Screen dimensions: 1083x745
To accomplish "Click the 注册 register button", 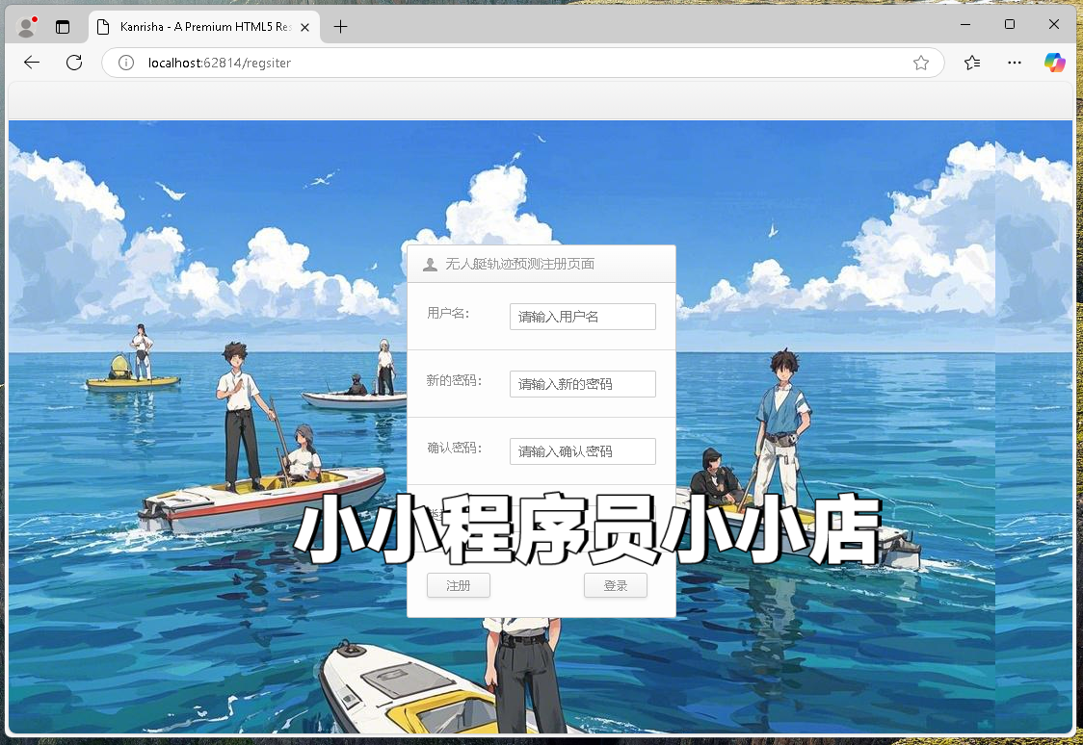I will pos(458,585).
